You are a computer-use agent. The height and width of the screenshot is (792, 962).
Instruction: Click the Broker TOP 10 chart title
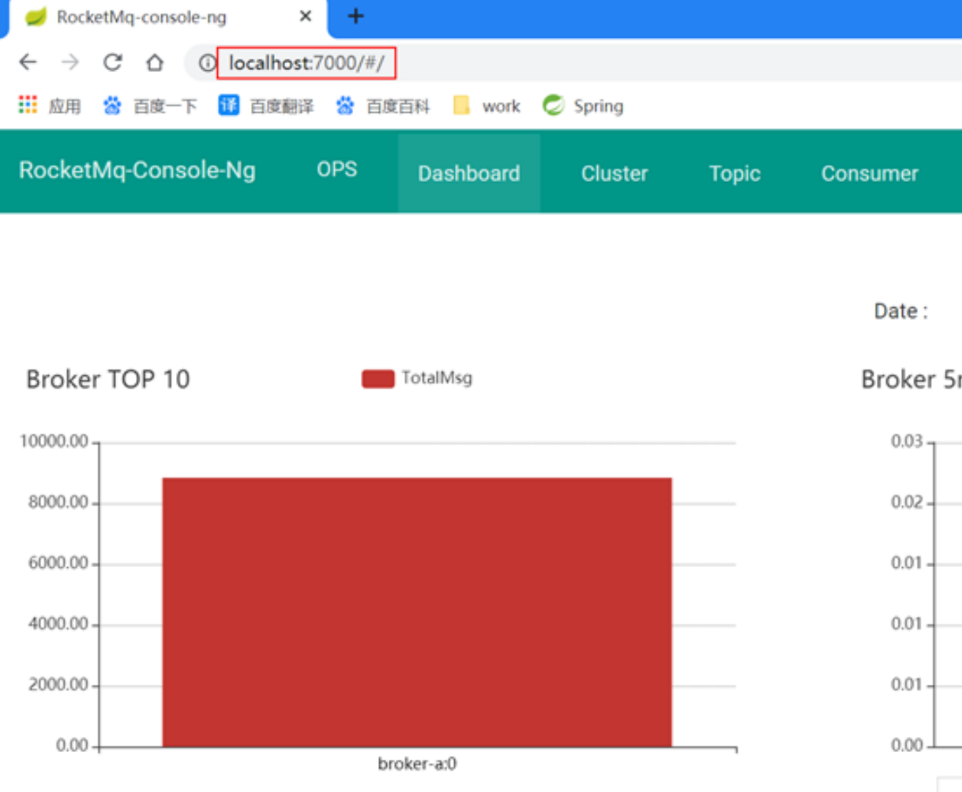coord(108,379)
